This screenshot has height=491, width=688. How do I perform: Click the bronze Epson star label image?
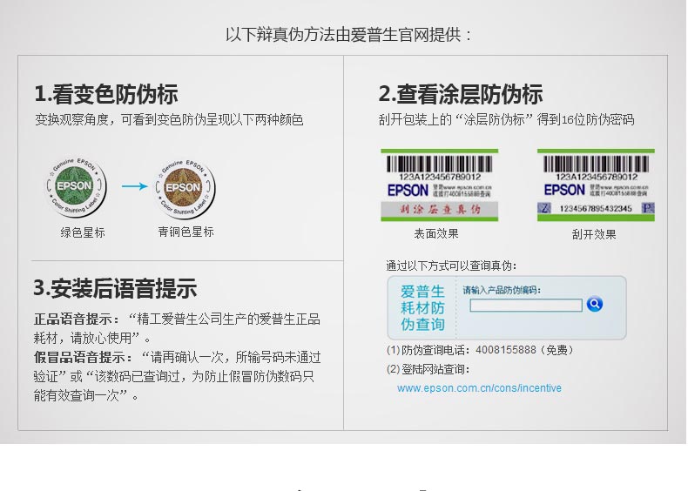pos(185,188)
